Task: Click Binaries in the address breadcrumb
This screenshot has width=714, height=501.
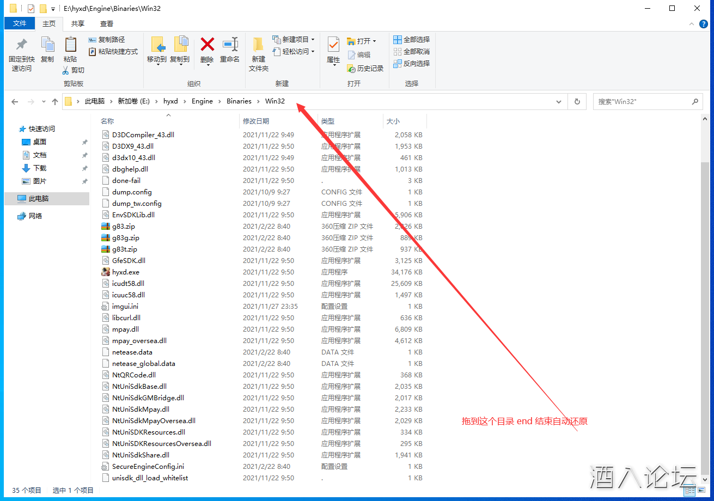Action: point(239,101)
